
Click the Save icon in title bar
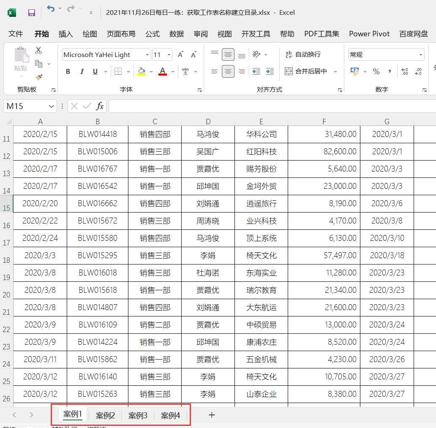point(31,13)
